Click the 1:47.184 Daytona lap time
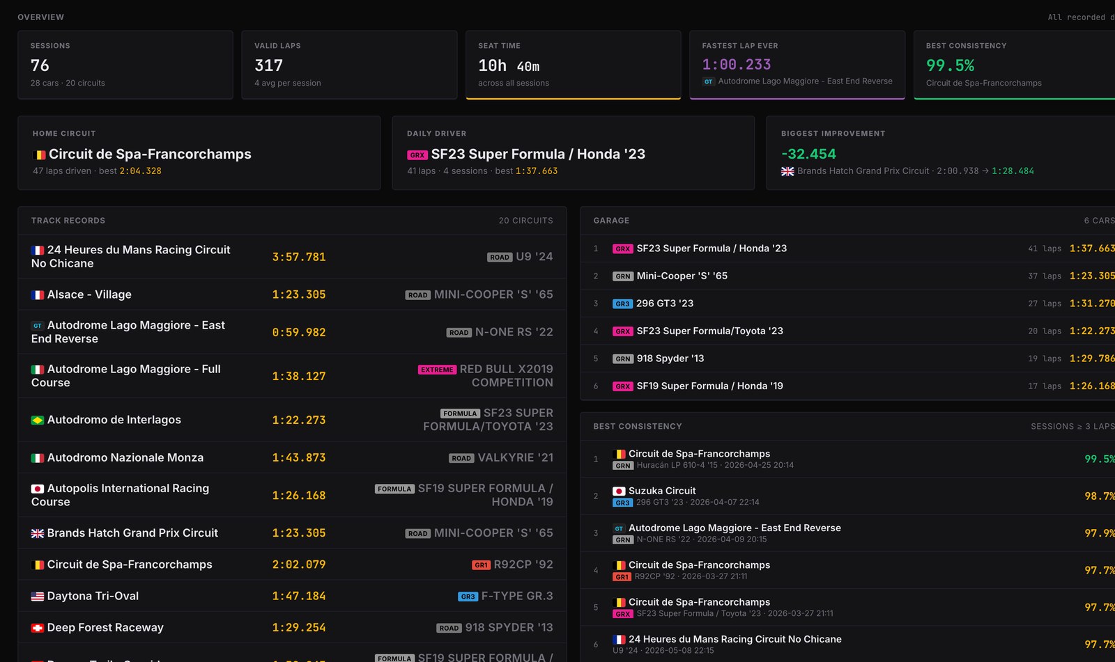The width and height of the screenshot is (1115, 662). point(299,597)
